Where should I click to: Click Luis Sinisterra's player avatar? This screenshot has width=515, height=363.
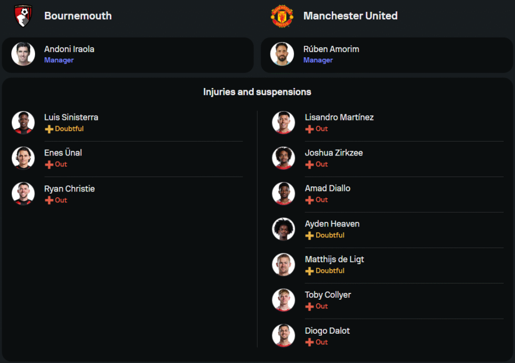point(23,123)
